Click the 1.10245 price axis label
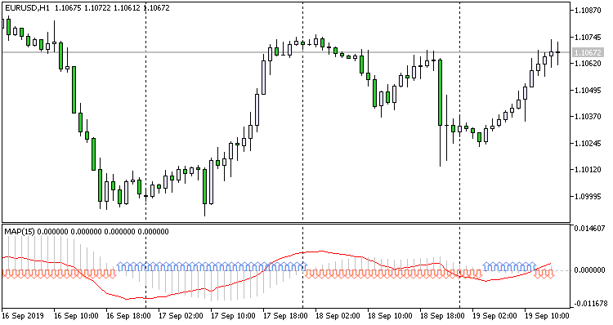Viewport: 613px width, 325px height. pos(588,144)
